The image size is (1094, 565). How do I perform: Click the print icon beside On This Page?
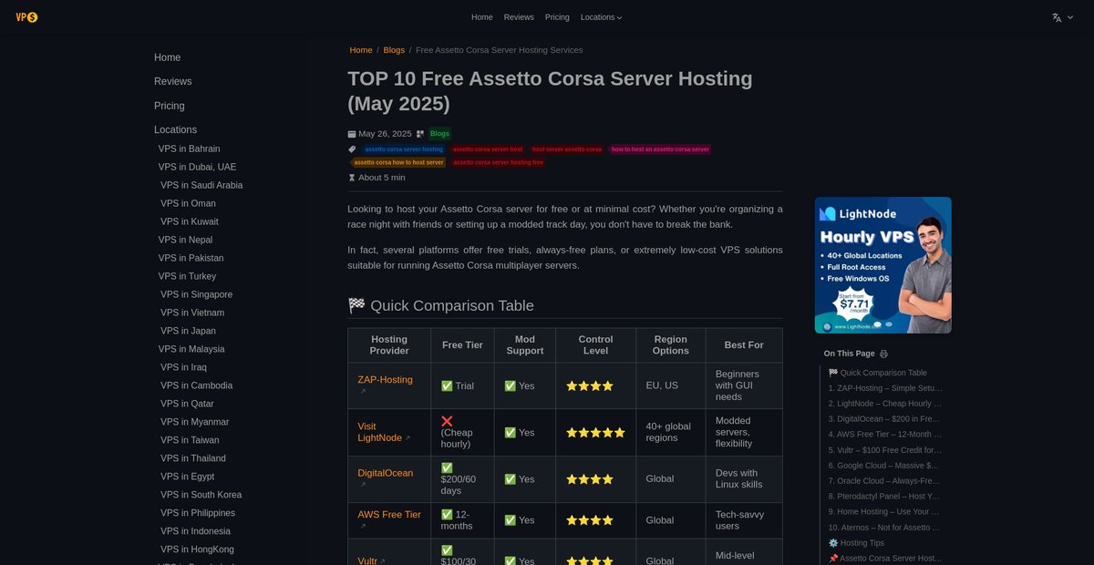coord(883,354)
